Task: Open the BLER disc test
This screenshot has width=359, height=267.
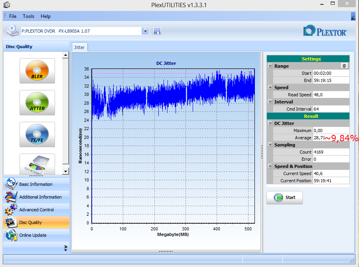Action: pos(37,70)
